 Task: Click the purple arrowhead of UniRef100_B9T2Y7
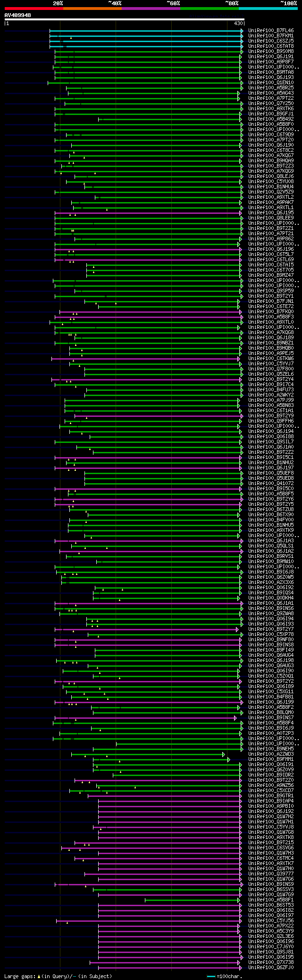237,629
